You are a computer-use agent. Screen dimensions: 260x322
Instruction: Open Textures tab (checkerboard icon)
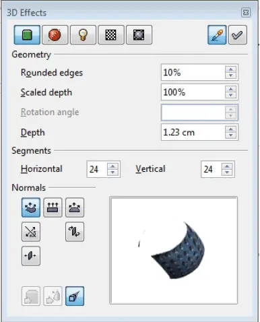(111, 35)
